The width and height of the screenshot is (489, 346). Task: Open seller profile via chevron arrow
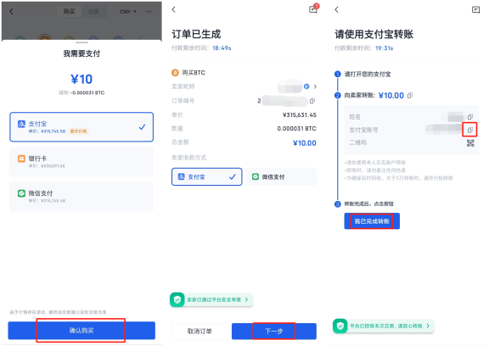[x=315, y=86]
